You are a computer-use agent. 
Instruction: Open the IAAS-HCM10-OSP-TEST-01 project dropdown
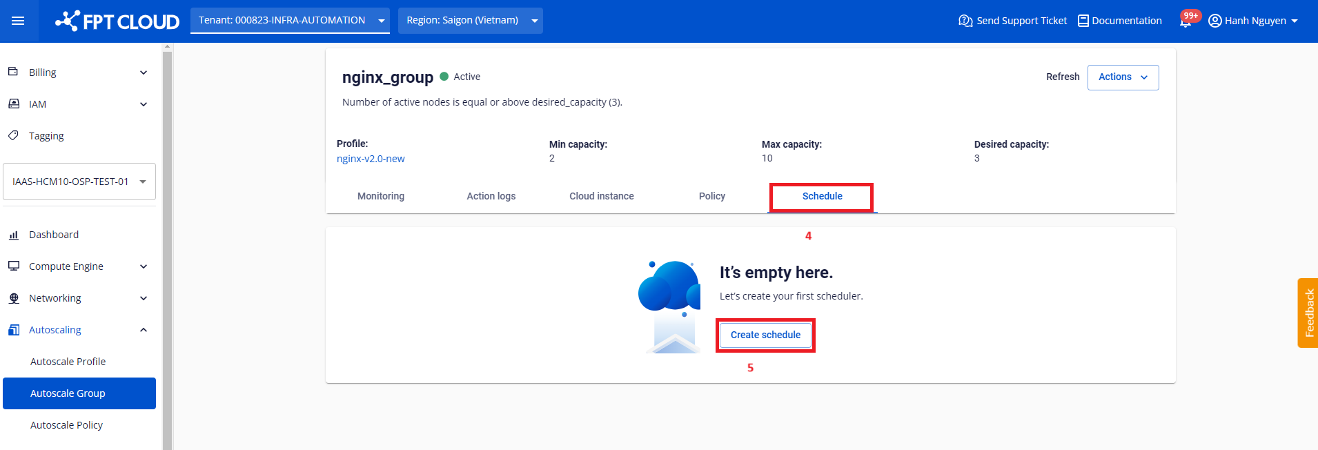click(79, 182)
